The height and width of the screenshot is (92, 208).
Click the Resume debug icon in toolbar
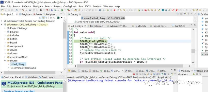click(108, 10)
